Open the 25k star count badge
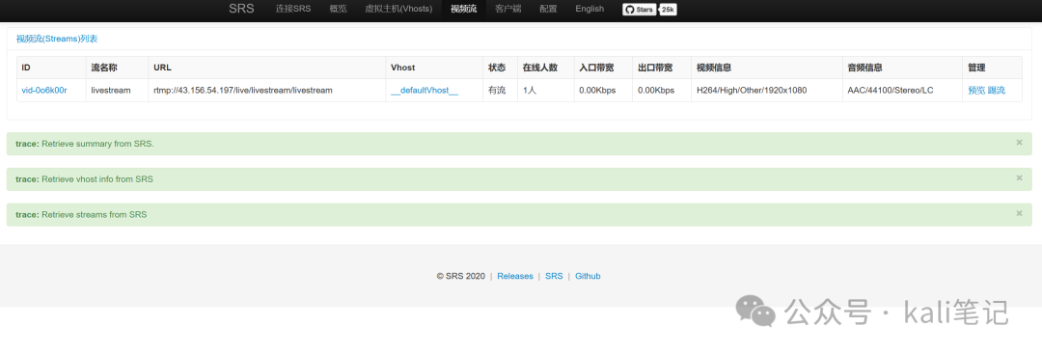The height and width of the screenshot is (354, 1042). (668, 10)
